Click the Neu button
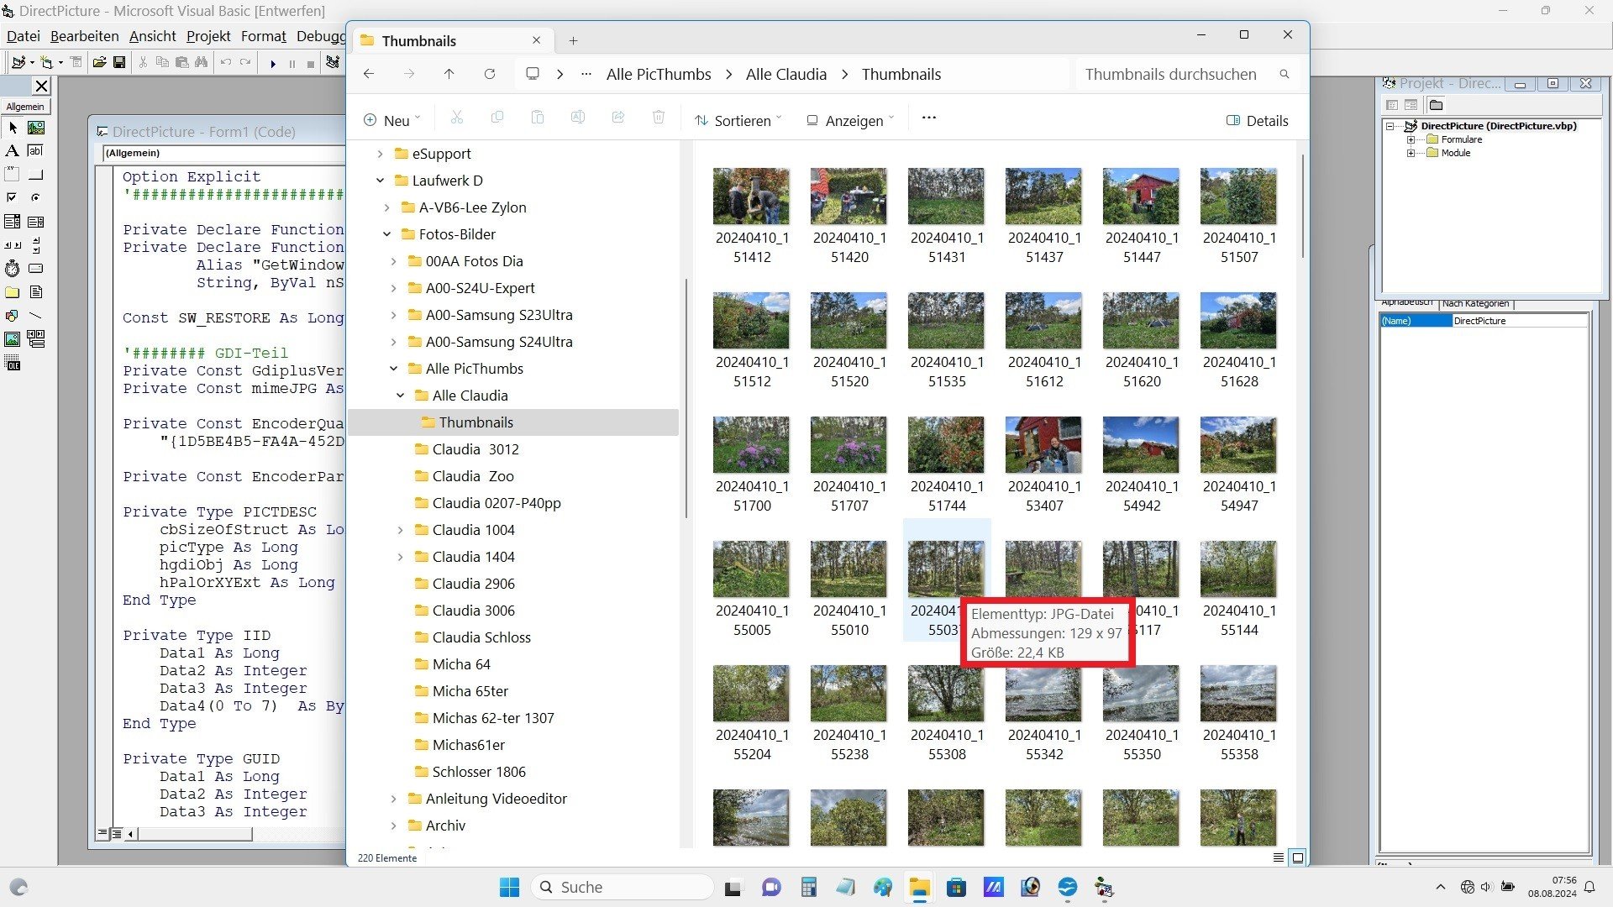Image resolution: width=1613 pixels, height=907 pixels. (391, 121)
